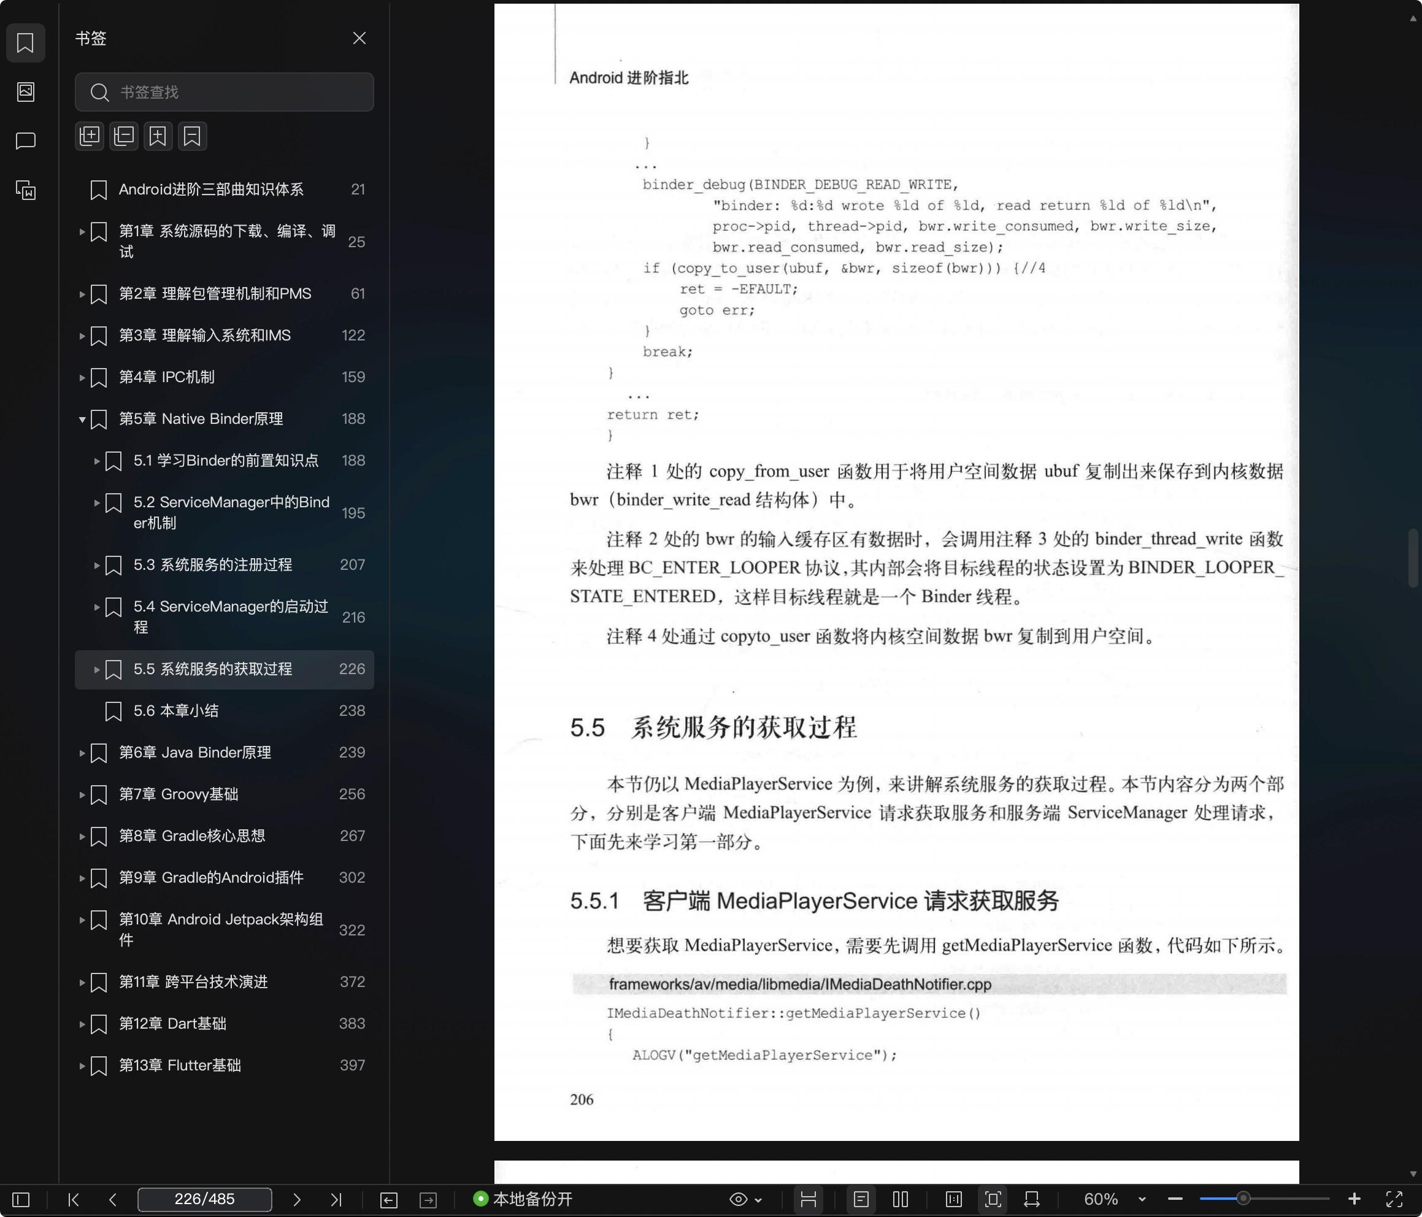The height and width of the screenshot is (1217, 1422).
Task: Open the bookmarks panel icon in sidebar
Action: pos(25,42)
